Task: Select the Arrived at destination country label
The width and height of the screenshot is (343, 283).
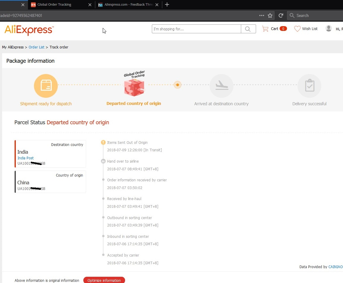Action: click(x=222, y=104)
